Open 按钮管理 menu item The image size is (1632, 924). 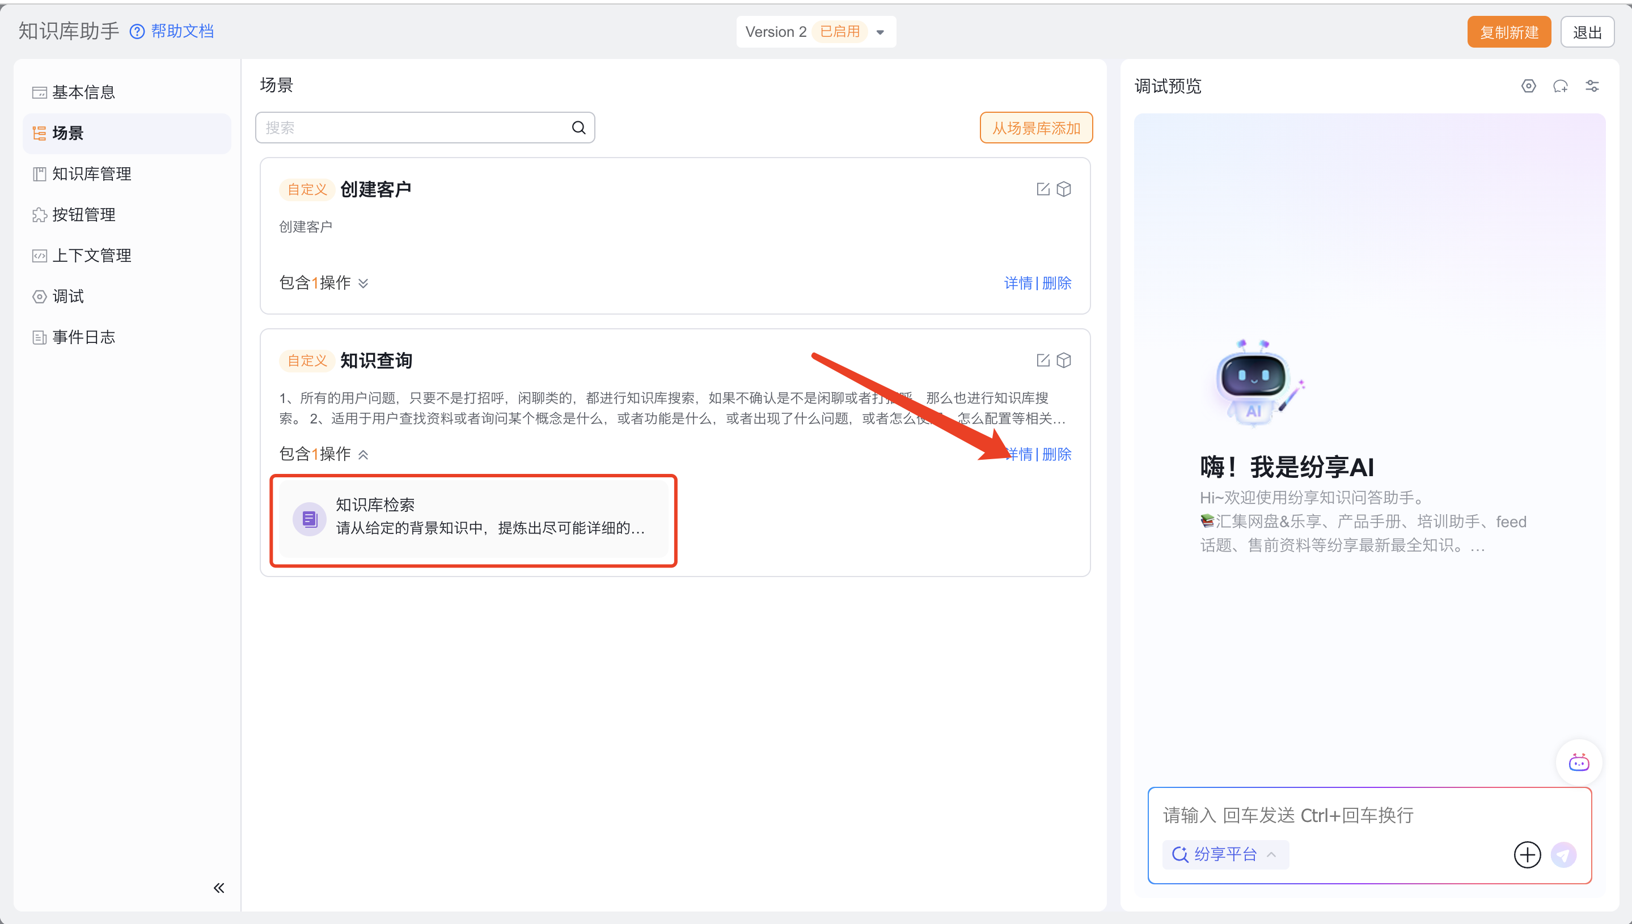click(x=84, y=215)
